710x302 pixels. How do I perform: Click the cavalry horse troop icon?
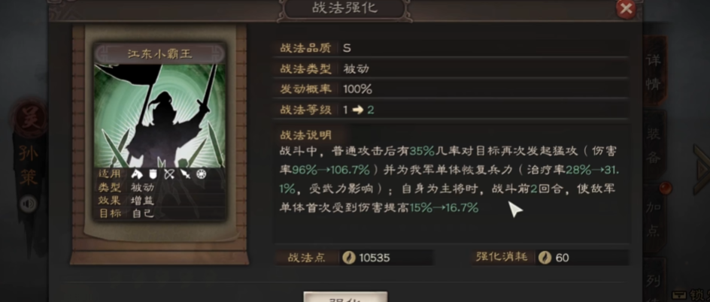(x=136, y=174)
